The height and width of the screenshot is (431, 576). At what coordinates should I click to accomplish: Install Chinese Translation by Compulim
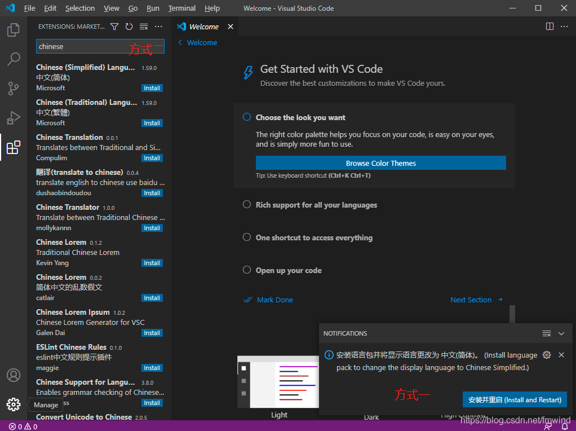coord(152,158)
